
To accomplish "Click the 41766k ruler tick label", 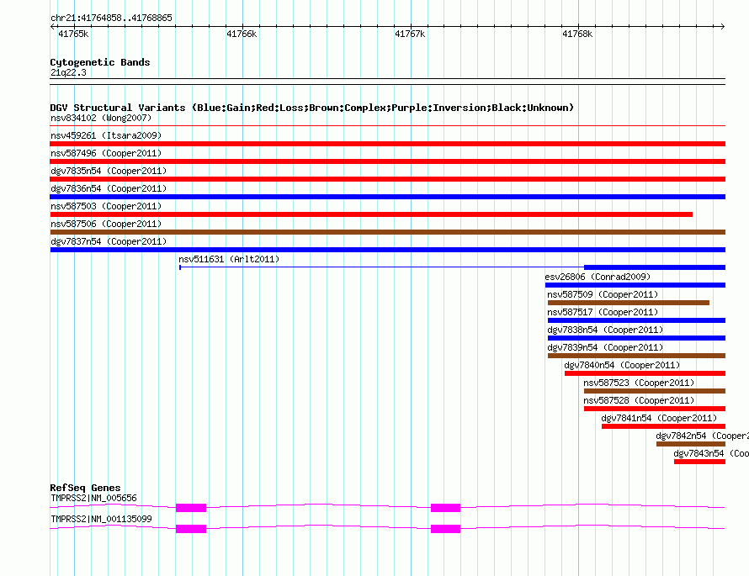I will (x=242, y=34).
